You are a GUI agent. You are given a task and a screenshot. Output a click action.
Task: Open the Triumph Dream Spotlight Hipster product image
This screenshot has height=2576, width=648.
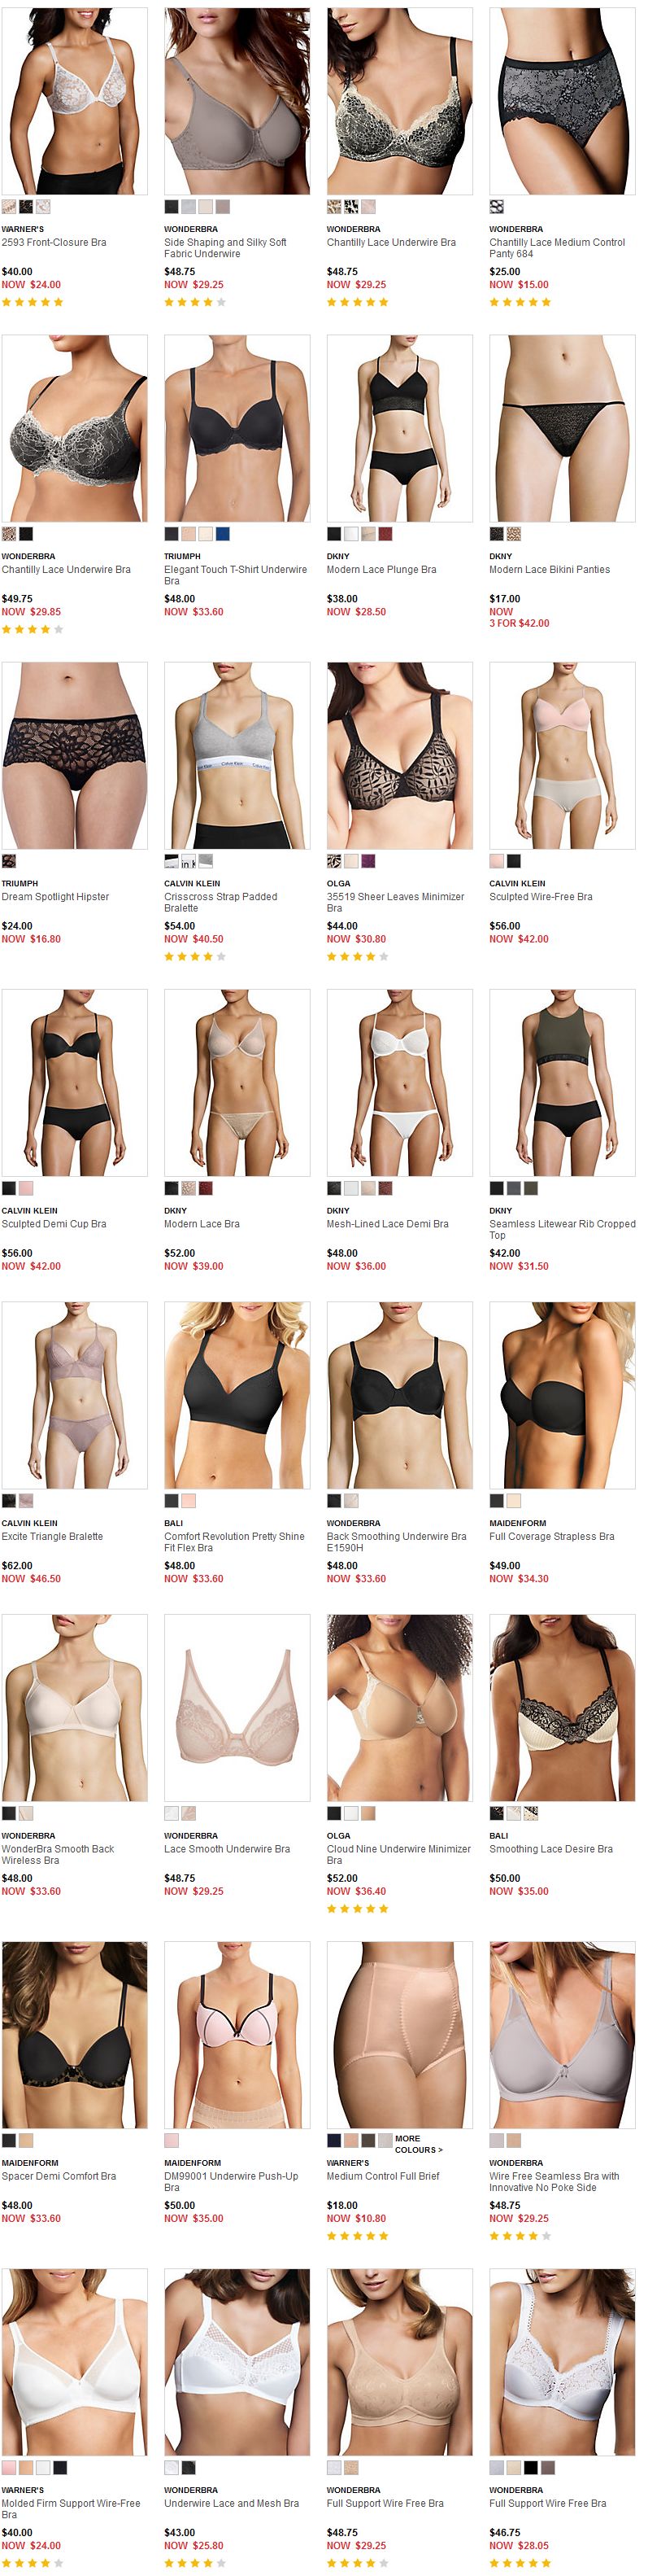click(x=74, y=755)
